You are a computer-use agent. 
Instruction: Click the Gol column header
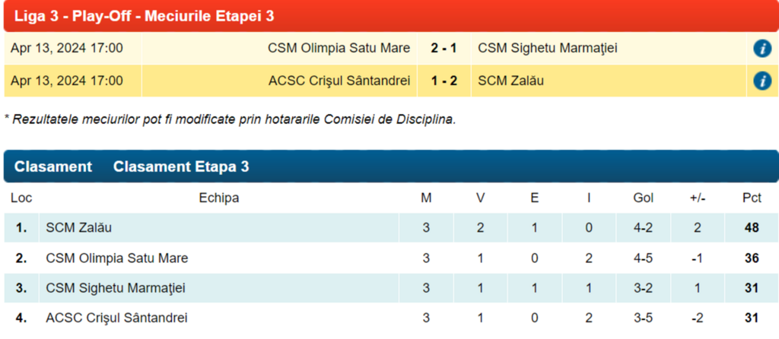[644, 198]
